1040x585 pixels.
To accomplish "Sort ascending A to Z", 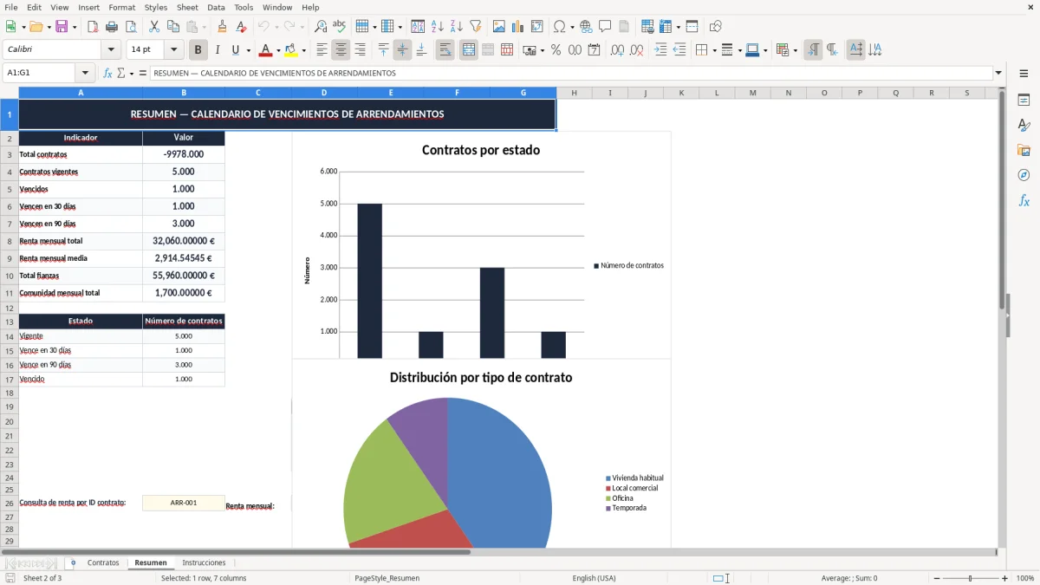I will tap(438, 27).
